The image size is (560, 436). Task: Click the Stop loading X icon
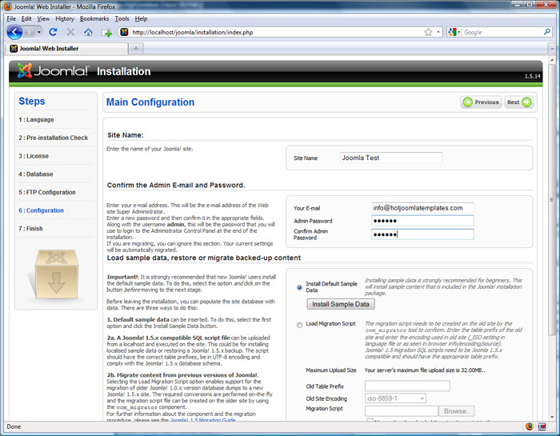(x=70, y=32)
